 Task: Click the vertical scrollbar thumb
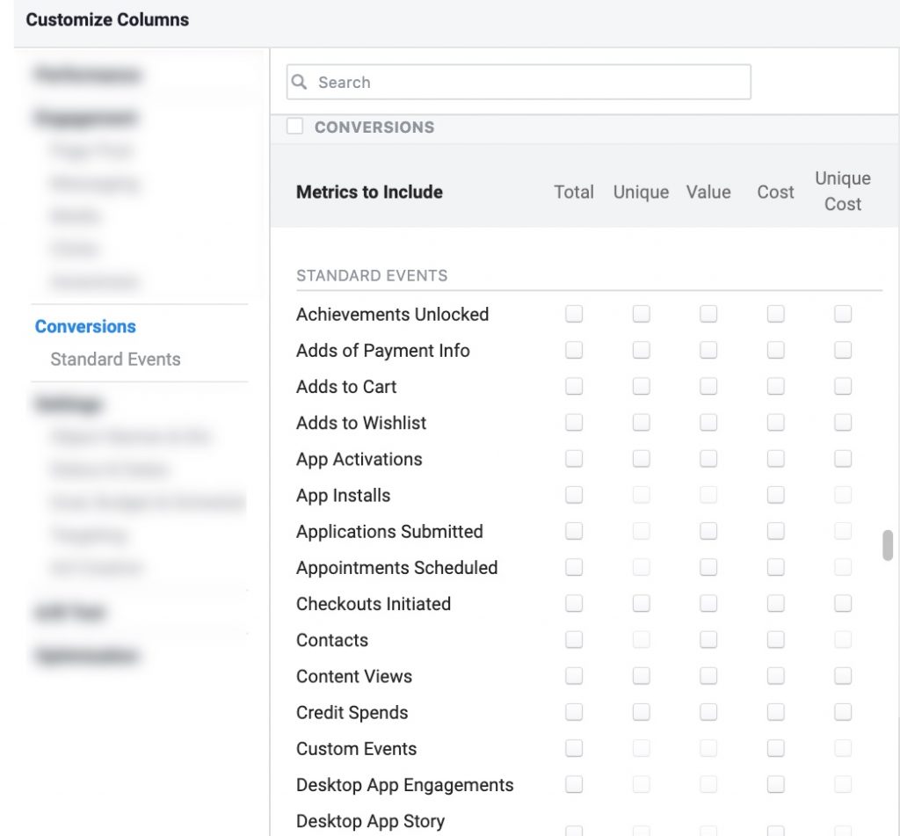tap(888, 545)
